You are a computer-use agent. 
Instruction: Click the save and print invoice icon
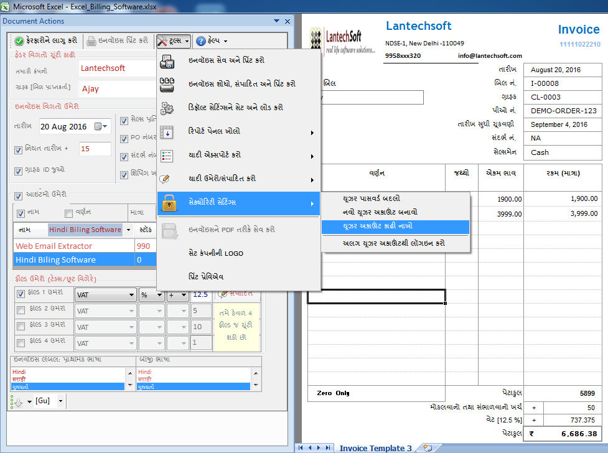point(167,61)
